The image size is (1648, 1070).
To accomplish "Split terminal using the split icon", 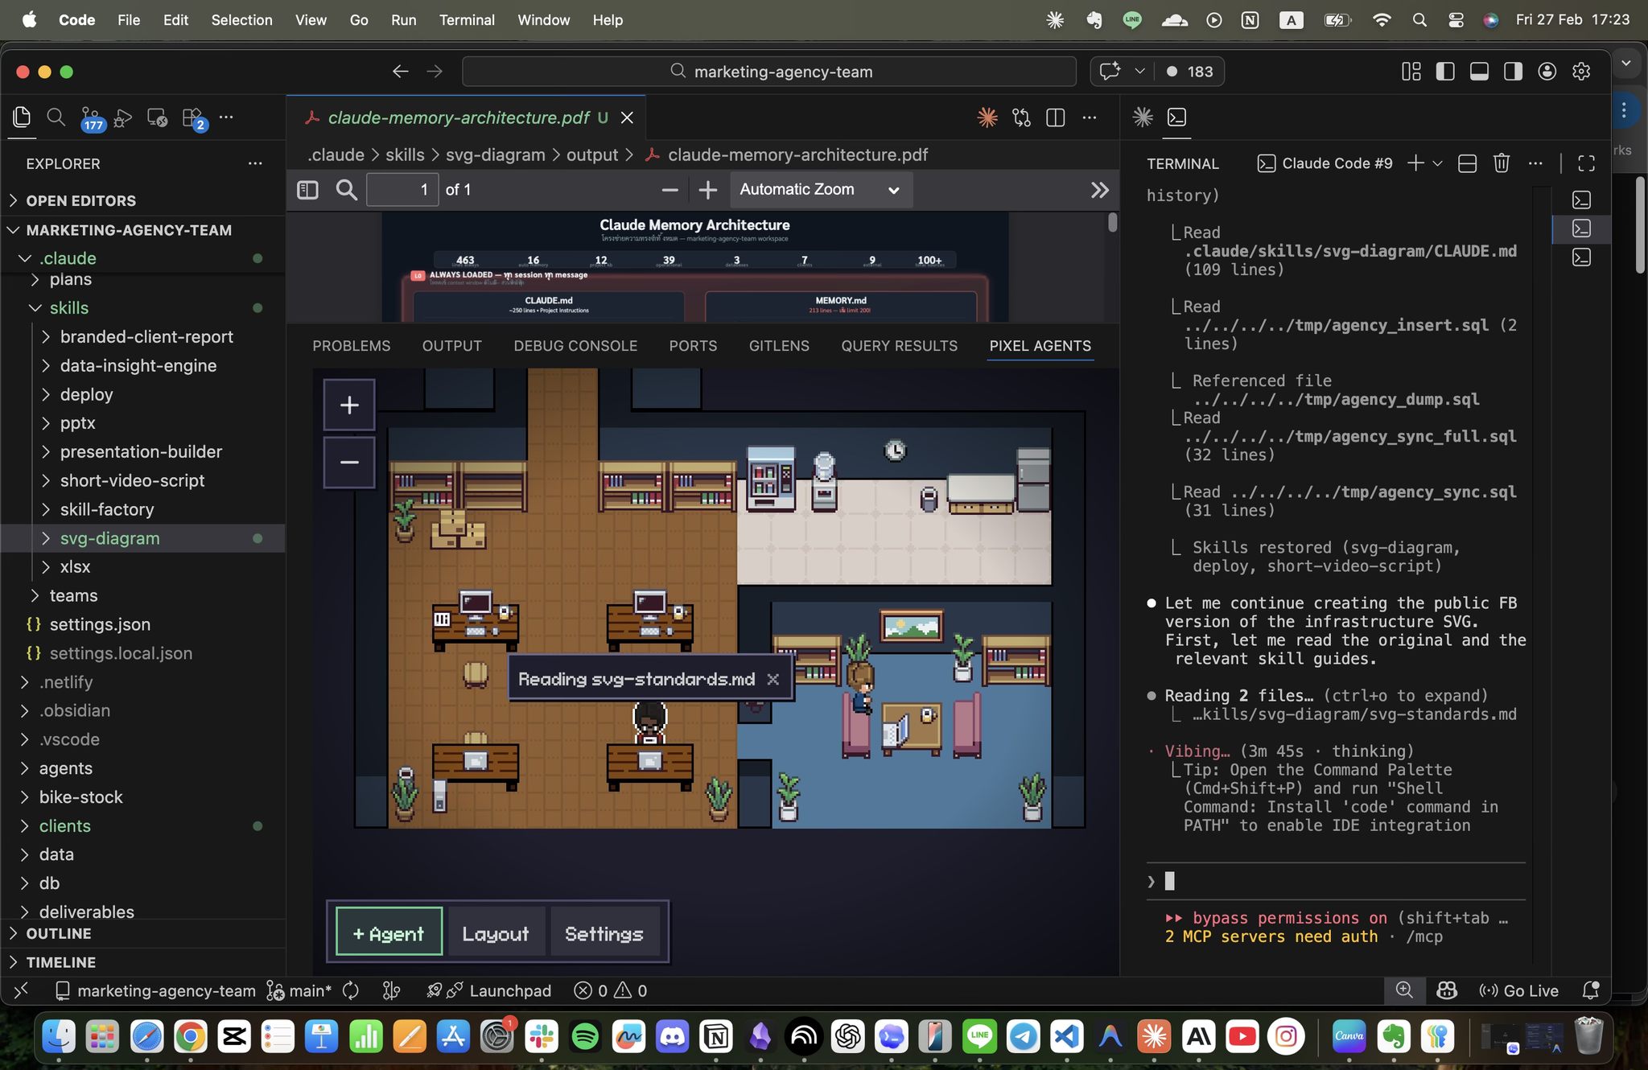I will [1467, 163].
